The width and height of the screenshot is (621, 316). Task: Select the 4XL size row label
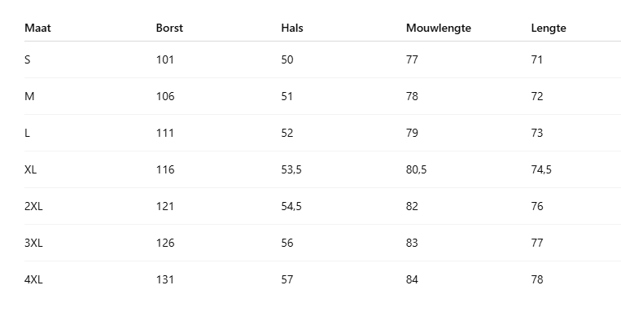pyautogui.click(x=33, y=279)
